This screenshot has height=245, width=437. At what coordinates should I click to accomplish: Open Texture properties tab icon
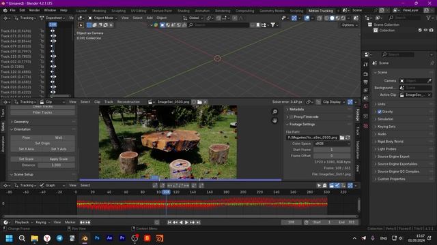pos(366,126)
